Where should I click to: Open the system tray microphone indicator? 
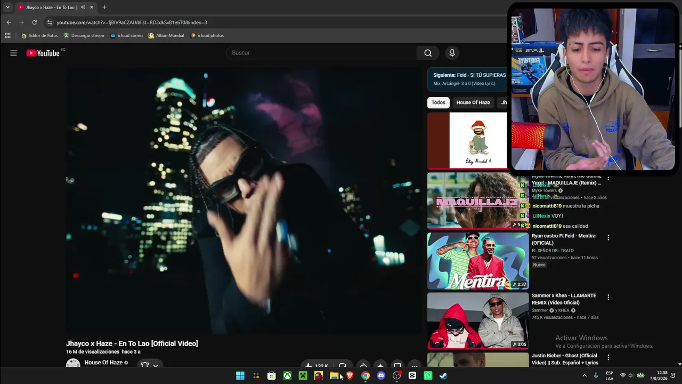596,375
